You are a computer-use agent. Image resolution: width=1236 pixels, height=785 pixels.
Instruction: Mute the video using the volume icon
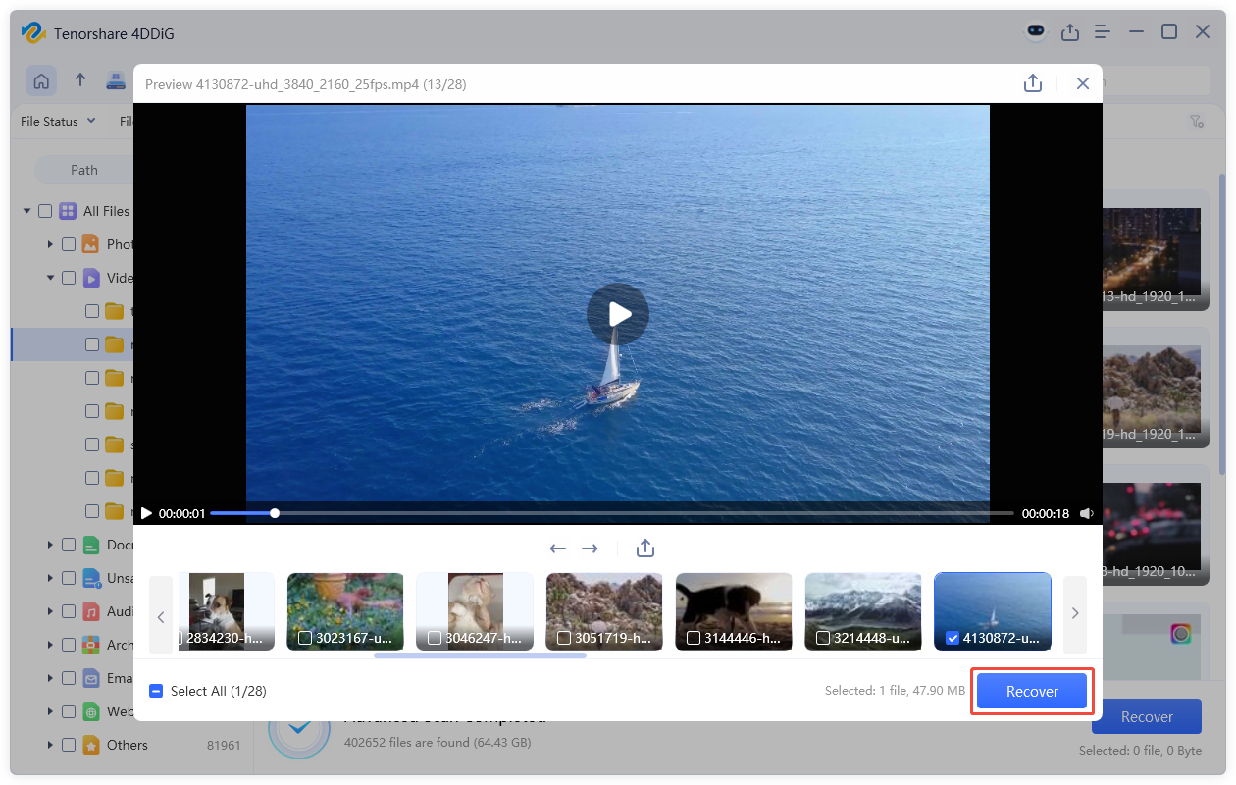1087,512
